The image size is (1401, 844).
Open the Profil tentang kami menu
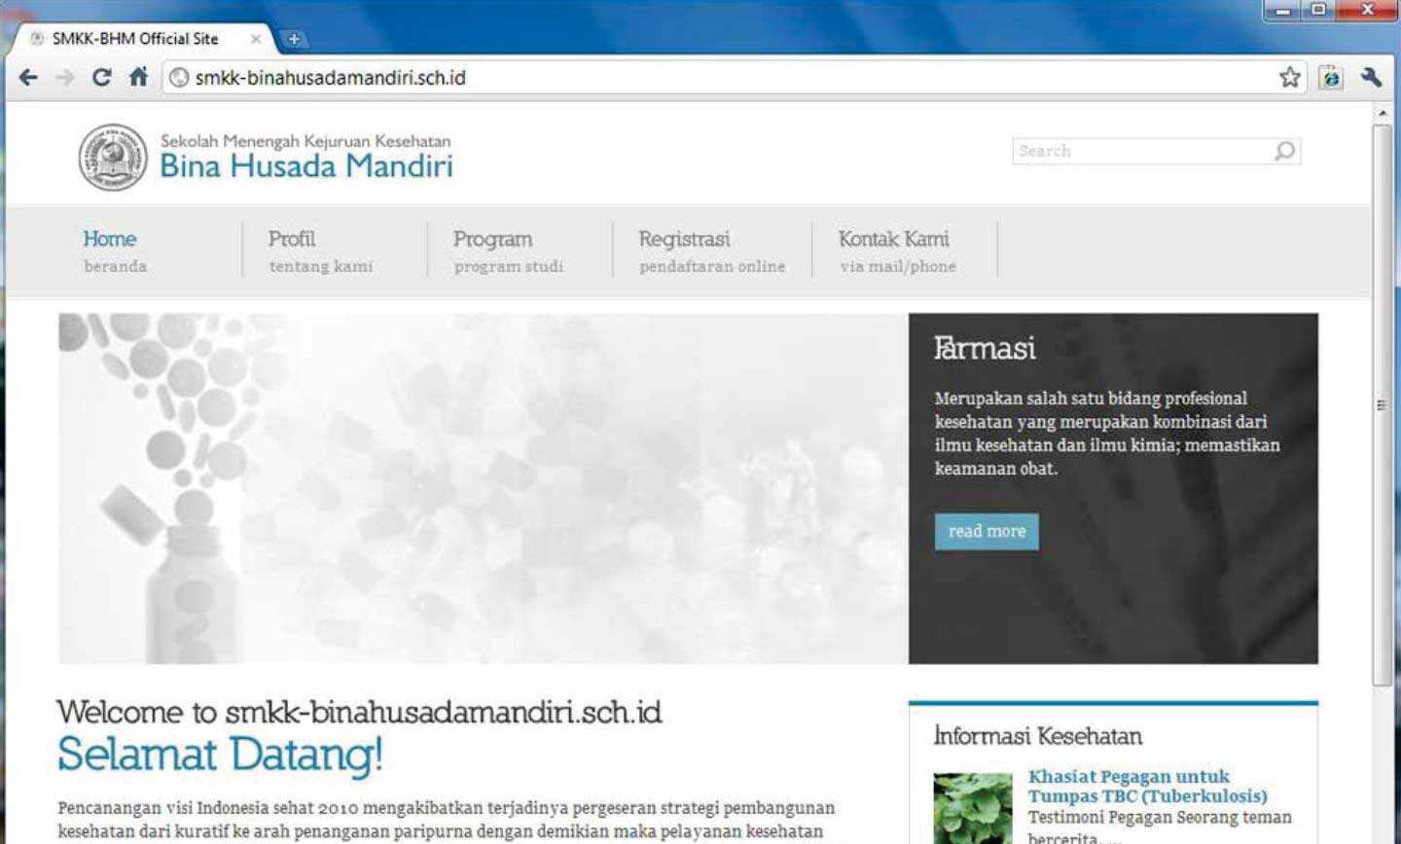pyautogui.click(x=320, y=251)
